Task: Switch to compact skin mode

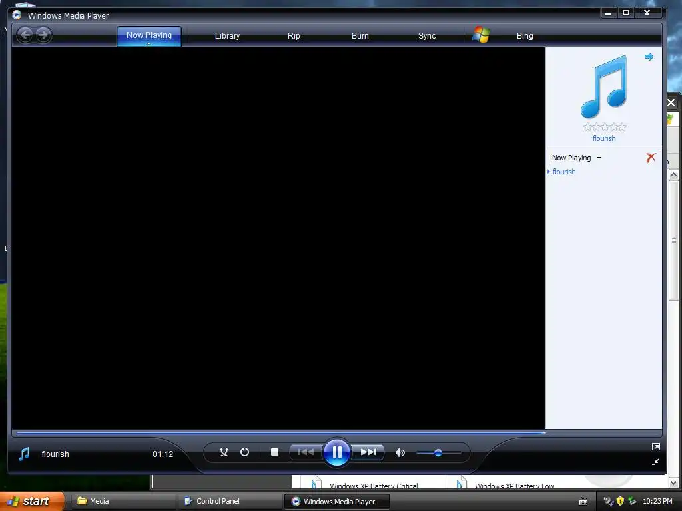Action: click(655, 462)
